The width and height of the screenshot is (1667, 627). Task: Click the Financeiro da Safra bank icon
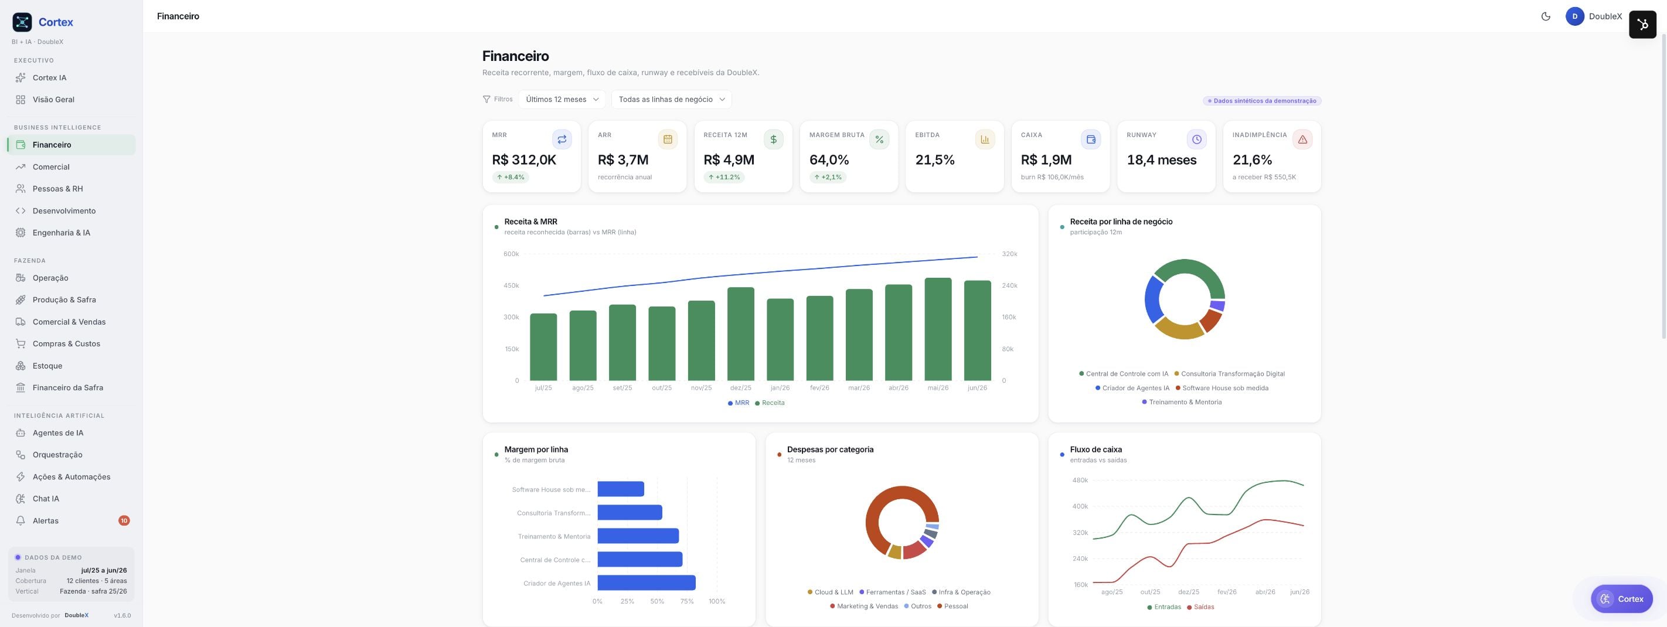pos(21,387)
